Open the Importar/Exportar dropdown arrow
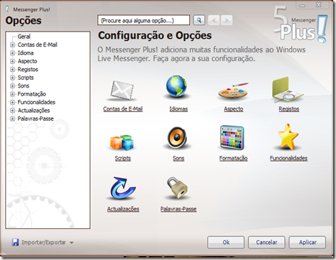The height and width of the screenshot is (260, 336). point(71,243)
